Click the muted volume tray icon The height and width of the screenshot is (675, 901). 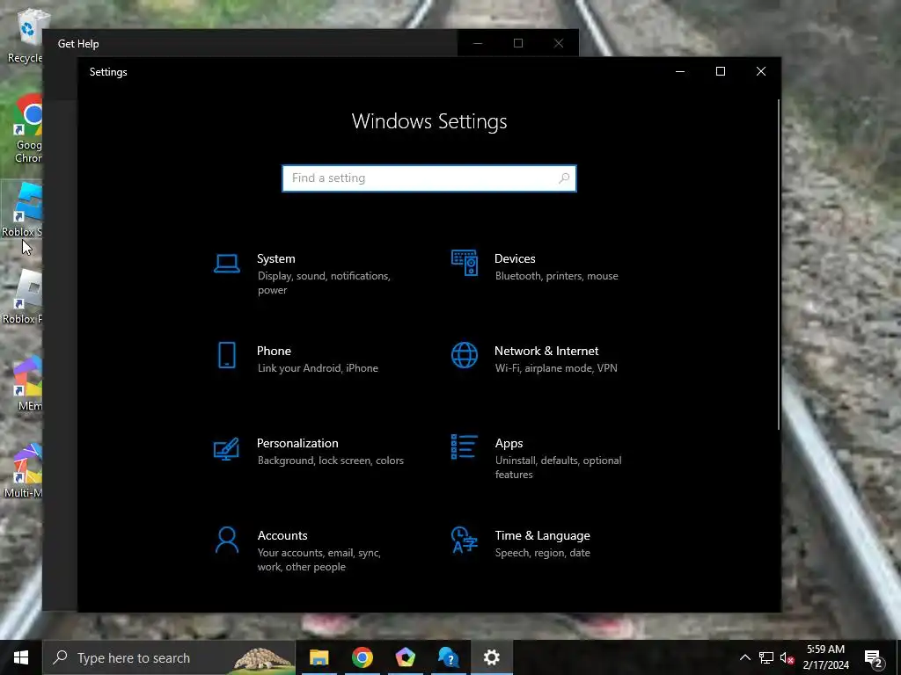click(x=787, y=657)
